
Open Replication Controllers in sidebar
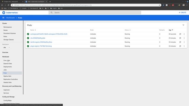[x=11, y=79]
